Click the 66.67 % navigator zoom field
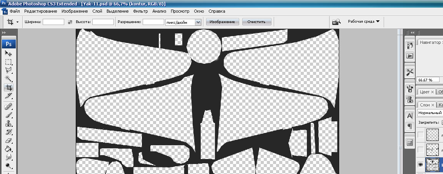Image resolution: width=443 pixels, height=174 pixels. pyautogui.click(x=428, y=80)
